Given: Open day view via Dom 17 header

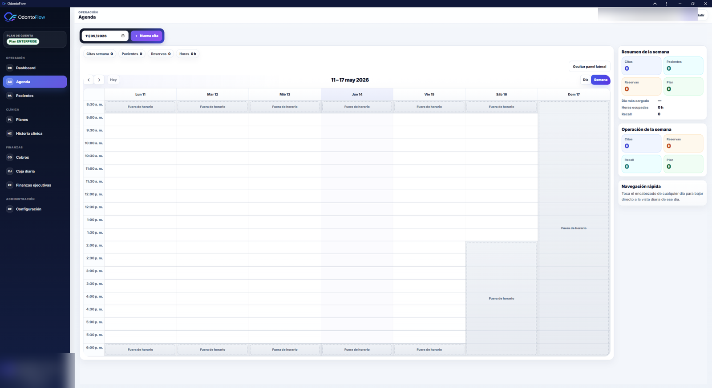Looking at the screenshot, I should point(574,94).
